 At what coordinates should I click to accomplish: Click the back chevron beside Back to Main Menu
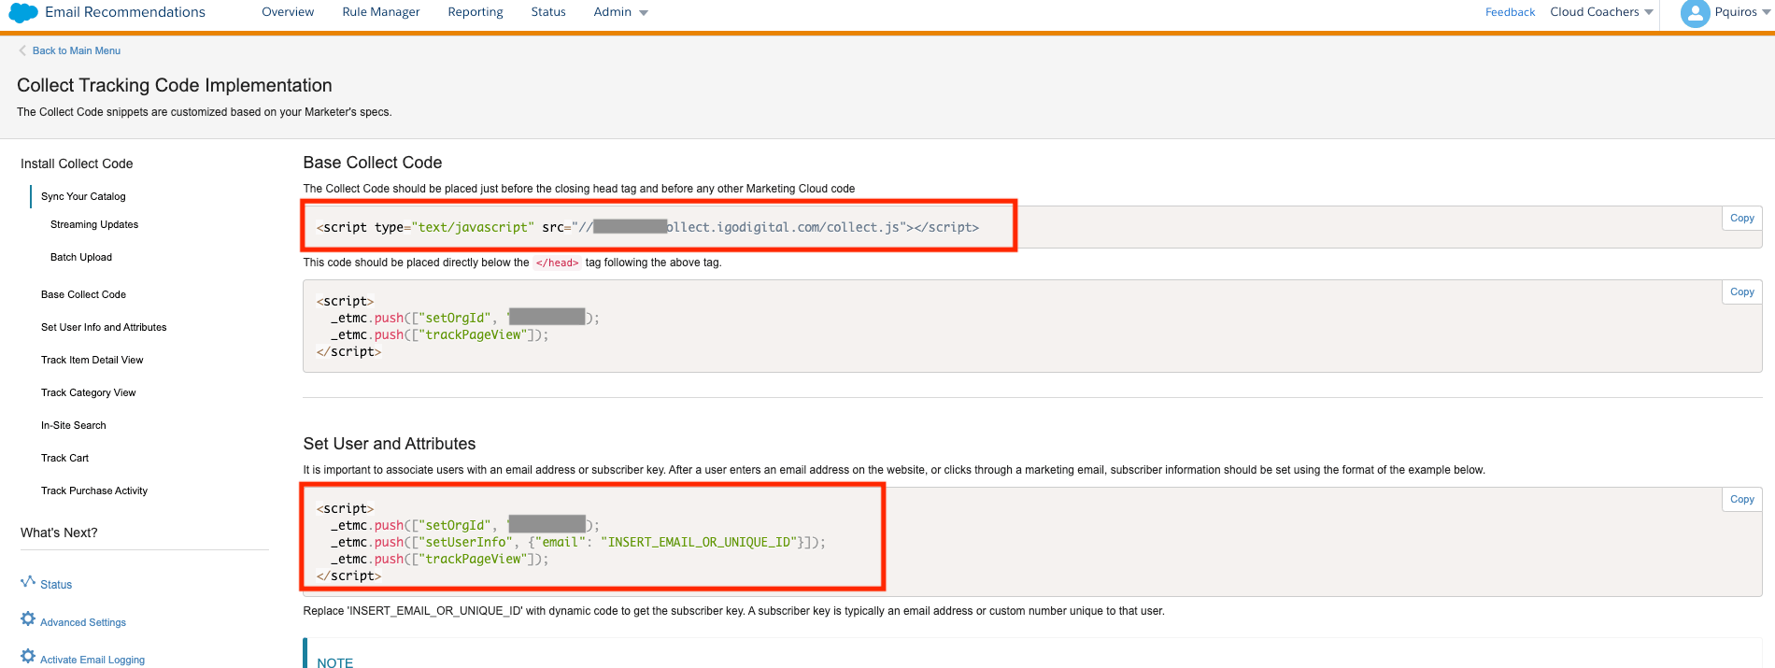22,50
